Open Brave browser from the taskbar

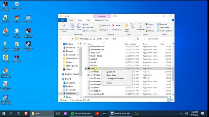[x=26, y=113]
